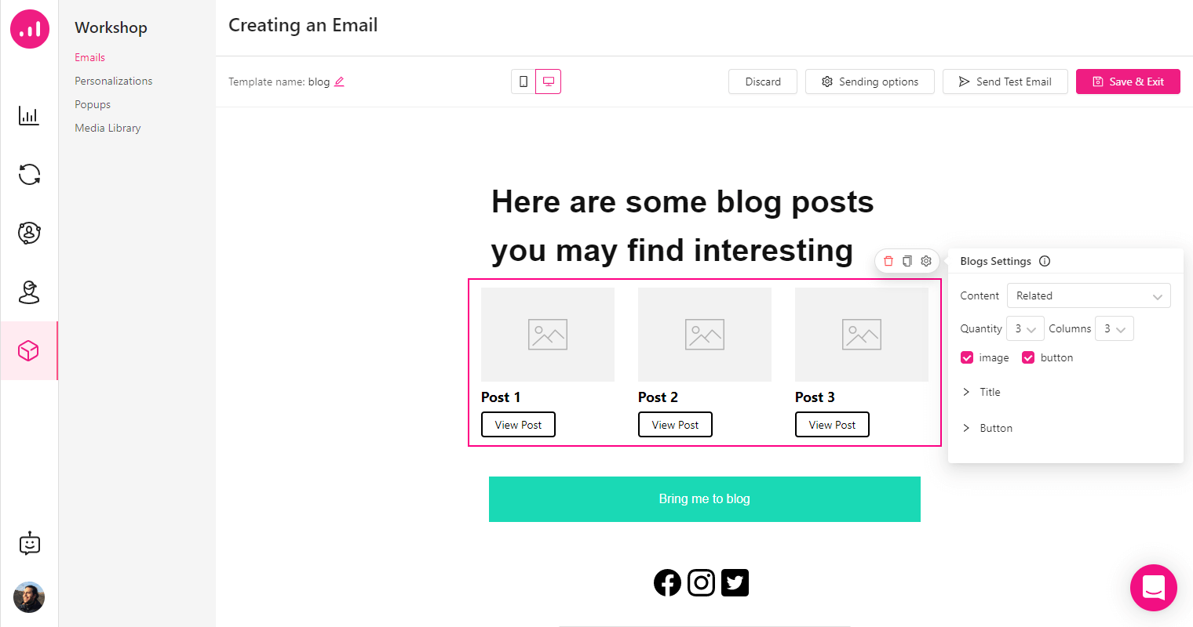This screenshot has width=1193, height=627.
Task: Open the Quantity dropdown
Action: tap(1025, 328)
